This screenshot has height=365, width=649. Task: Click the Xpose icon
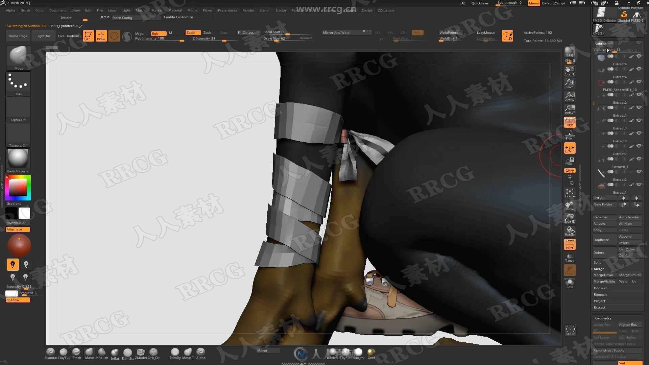point(570,330)
